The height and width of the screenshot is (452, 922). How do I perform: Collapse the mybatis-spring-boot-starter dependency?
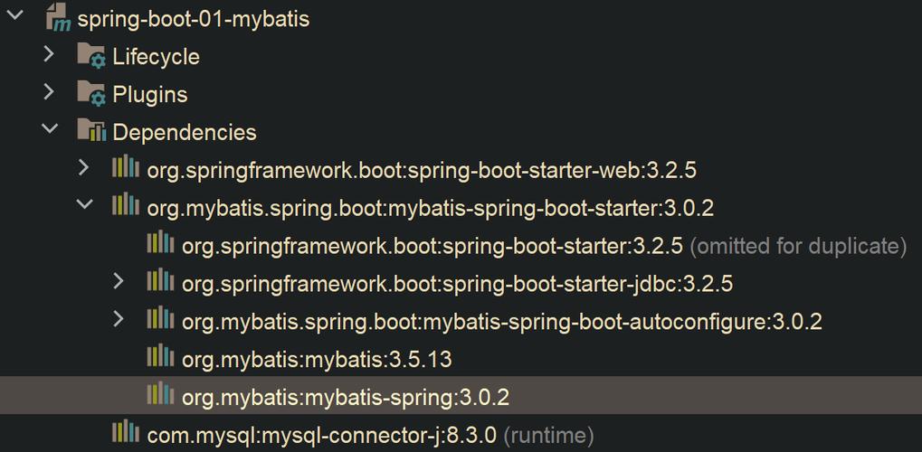pos(84,206)
